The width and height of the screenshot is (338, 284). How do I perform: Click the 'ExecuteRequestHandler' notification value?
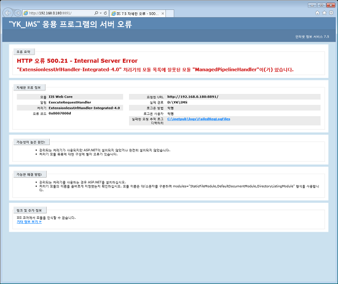click(70, 103)
